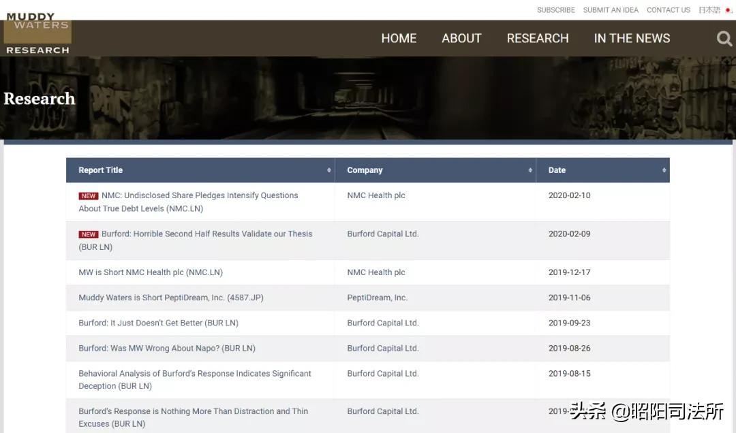Viewport: 736px width, 433px height.
Task: Sort table by Date column arrows
Action: 664,170
